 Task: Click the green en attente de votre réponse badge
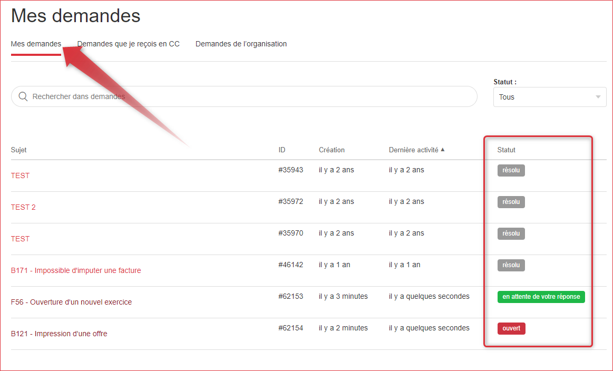click(x=541, y=297)
